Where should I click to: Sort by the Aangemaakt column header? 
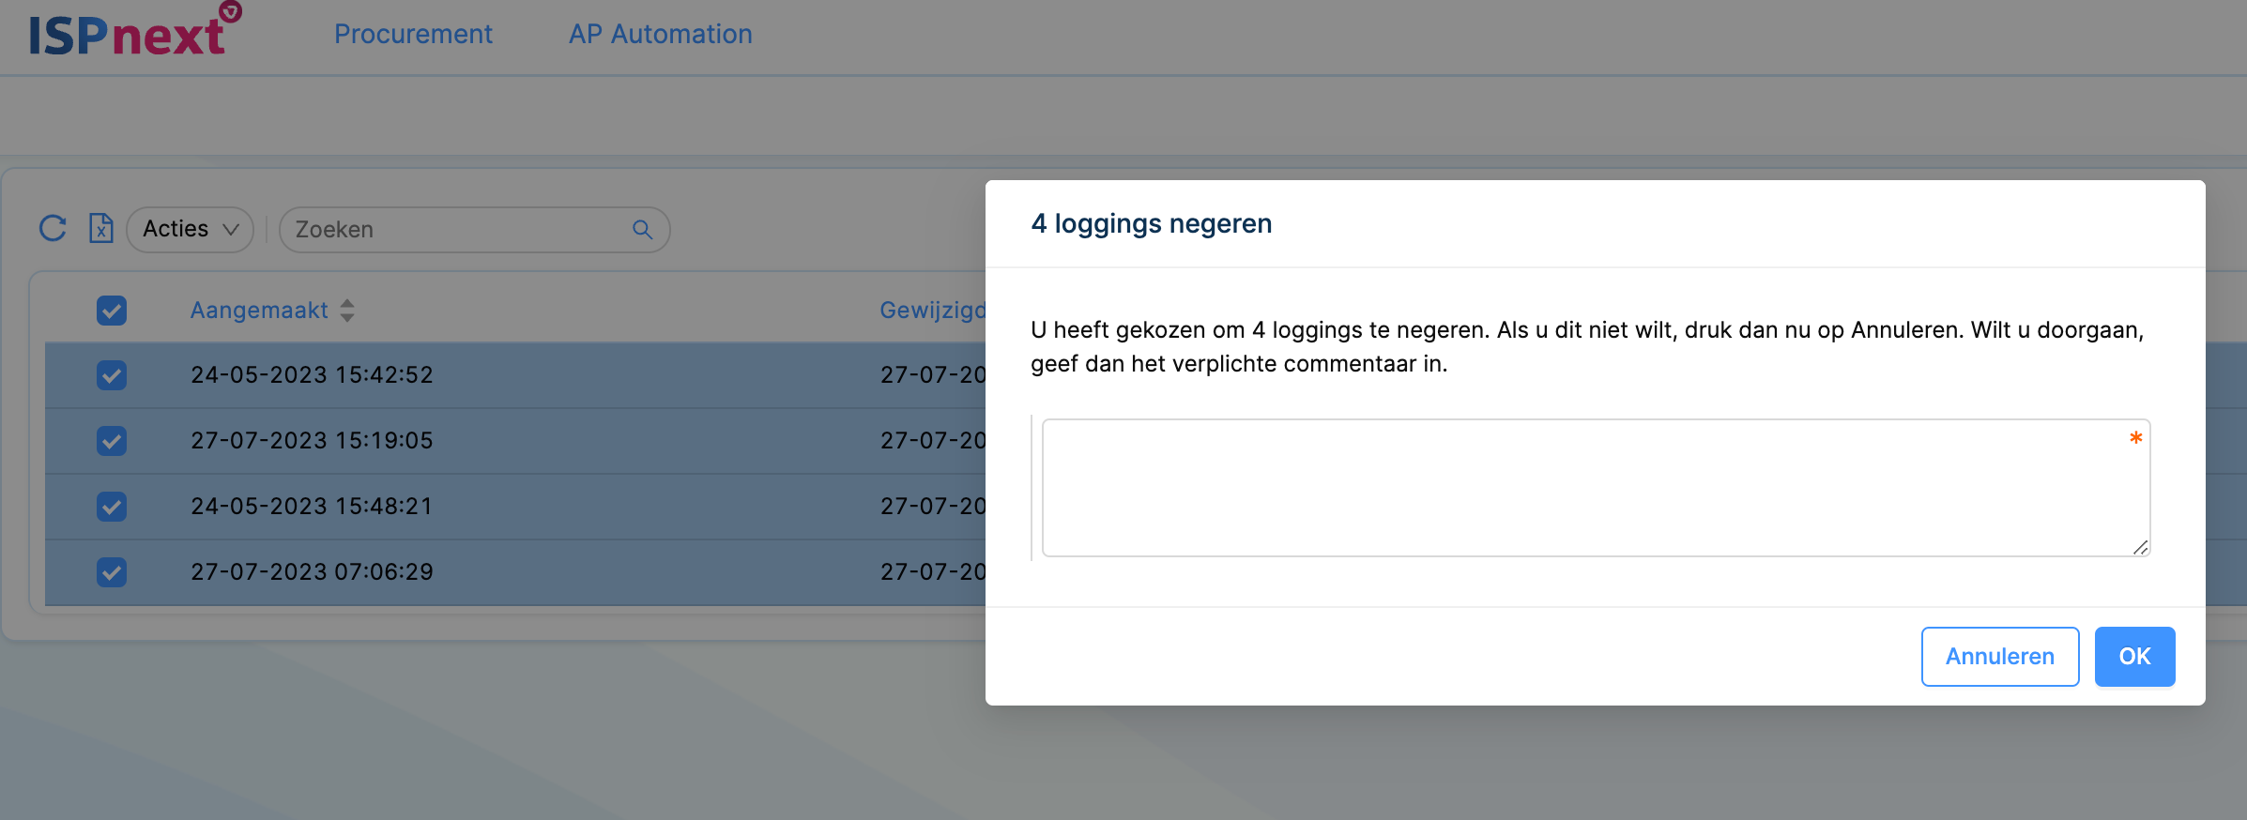[259, 311]
